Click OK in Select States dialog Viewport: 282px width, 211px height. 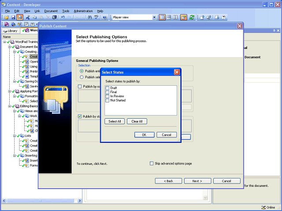tap(145, 135)
